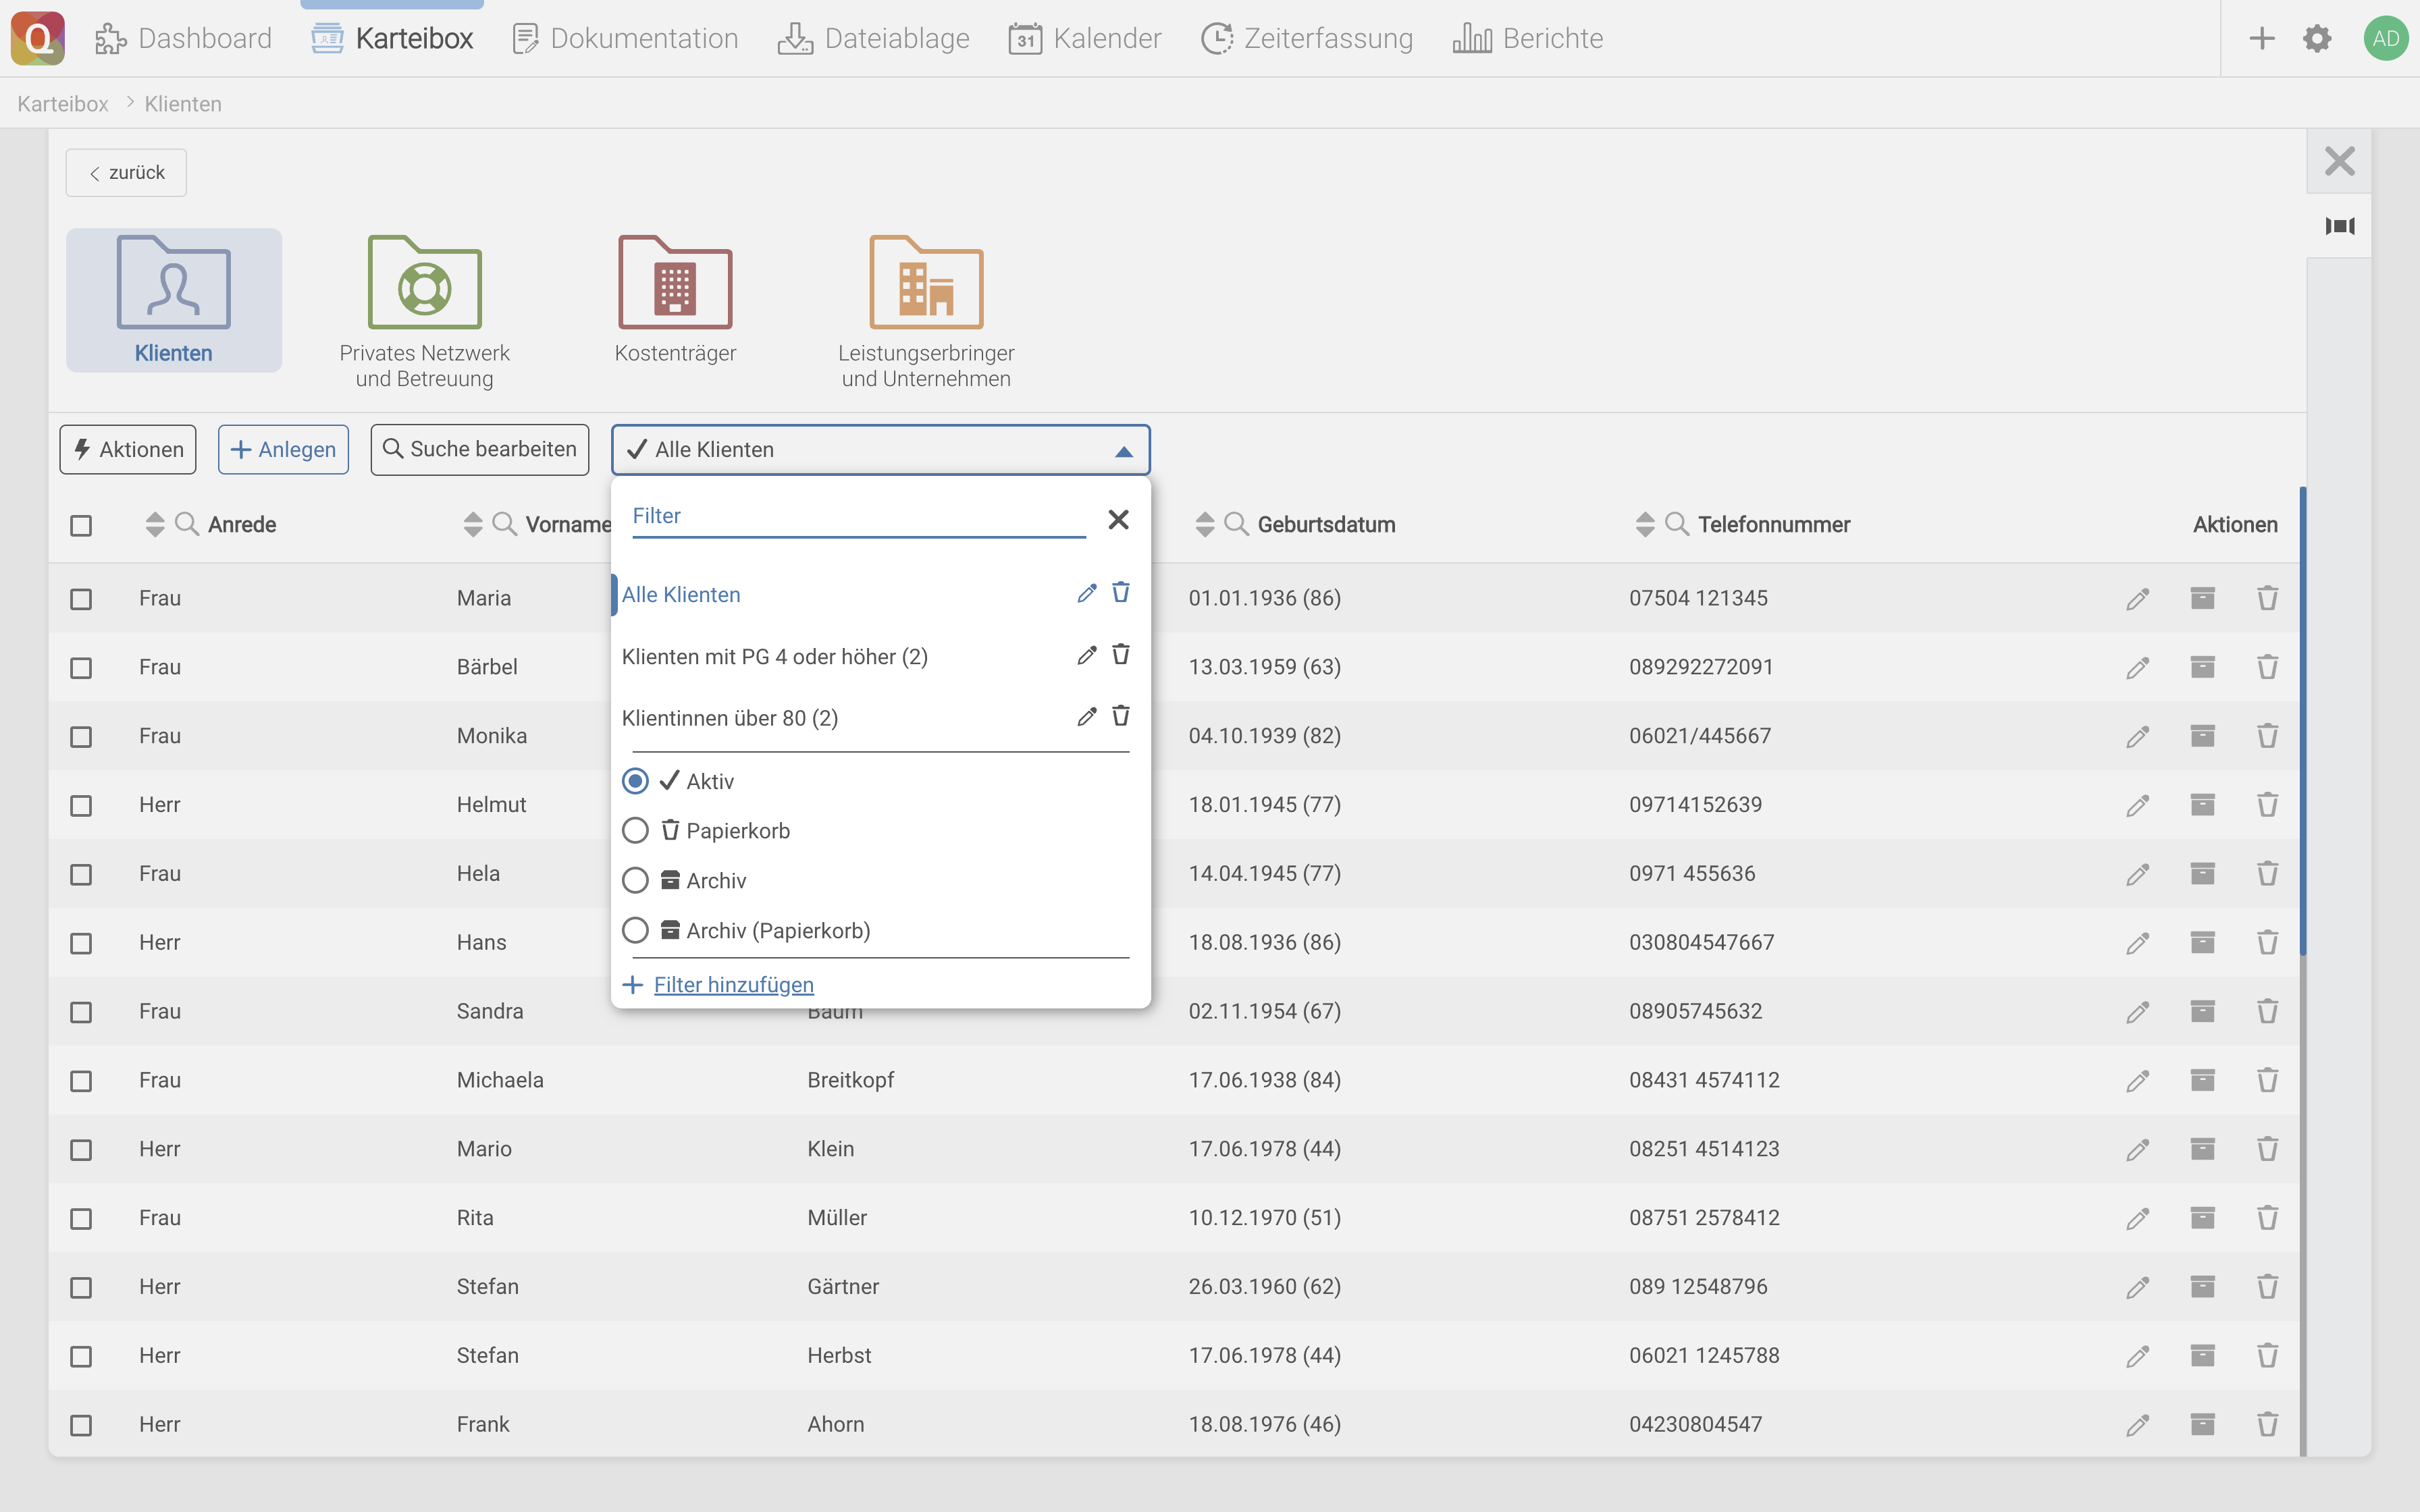The width and height of the screenshot is (2420, 1512).
Task: Archive the Maria client row
Action: 2202,598
